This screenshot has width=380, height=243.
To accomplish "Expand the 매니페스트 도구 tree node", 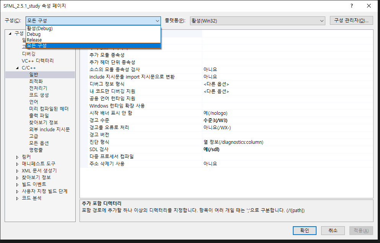I will (x=17, y=164).
